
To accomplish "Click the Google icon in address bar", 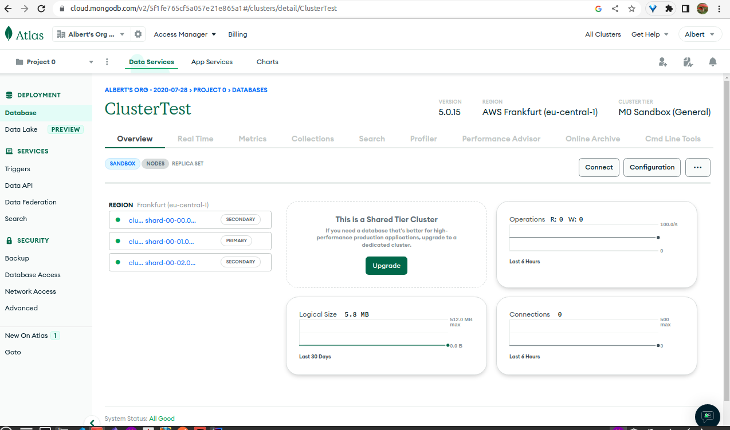I will [x=599, y=9].
